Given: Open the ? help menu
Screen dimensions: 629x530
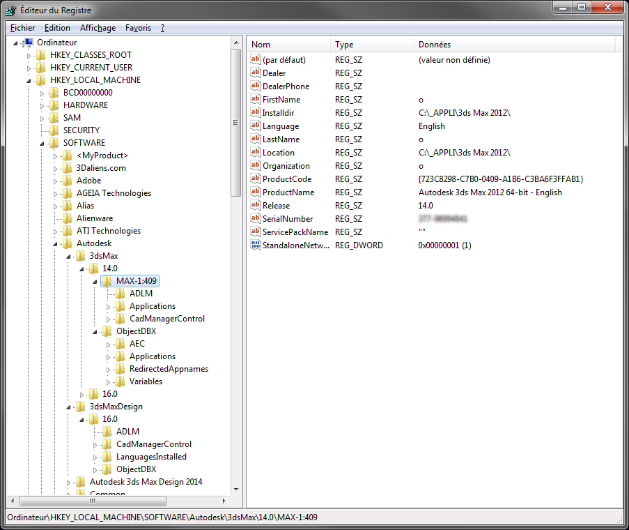Looking at the screenshot, I should point(162,28).
